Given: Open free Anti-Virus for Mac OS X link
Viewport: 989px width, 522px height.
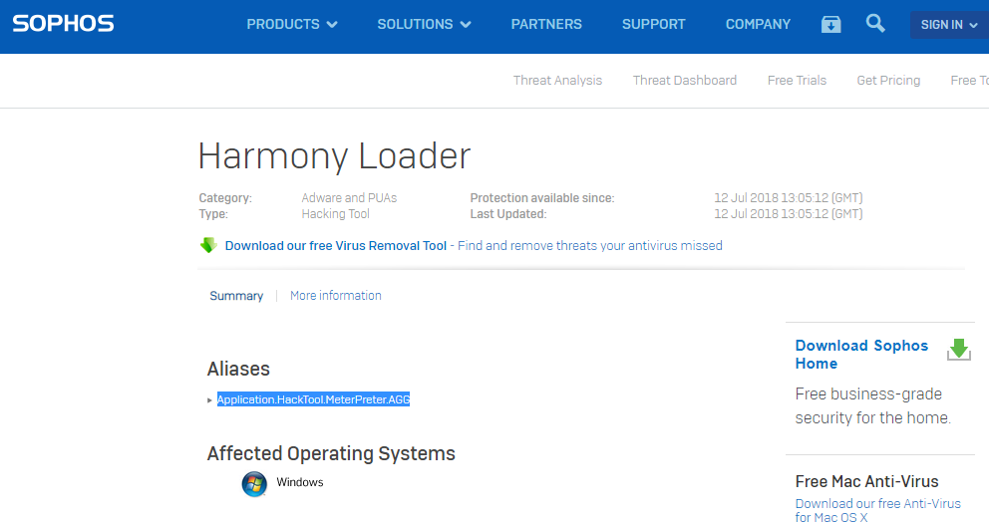Looking at the screenshot, I should 877,510.
